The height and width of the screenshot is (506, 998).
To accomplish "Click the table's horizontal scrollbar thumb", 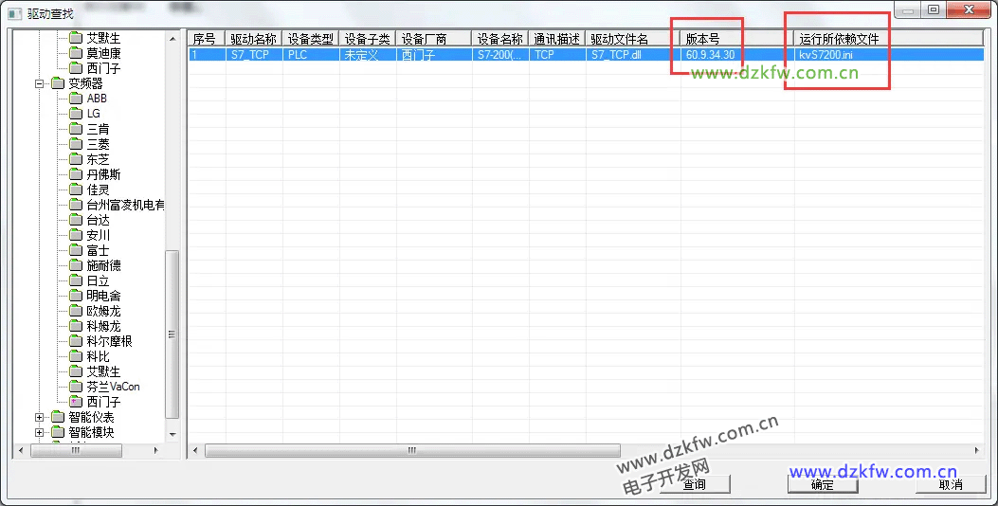I will point(412,450).
